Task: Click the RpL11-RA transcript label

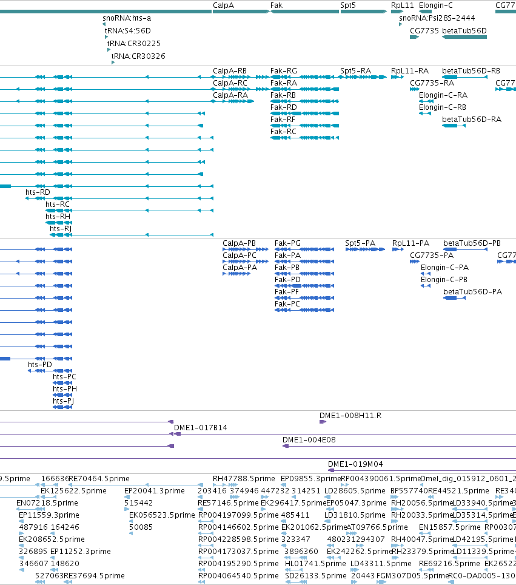Action: click(410, 71)
